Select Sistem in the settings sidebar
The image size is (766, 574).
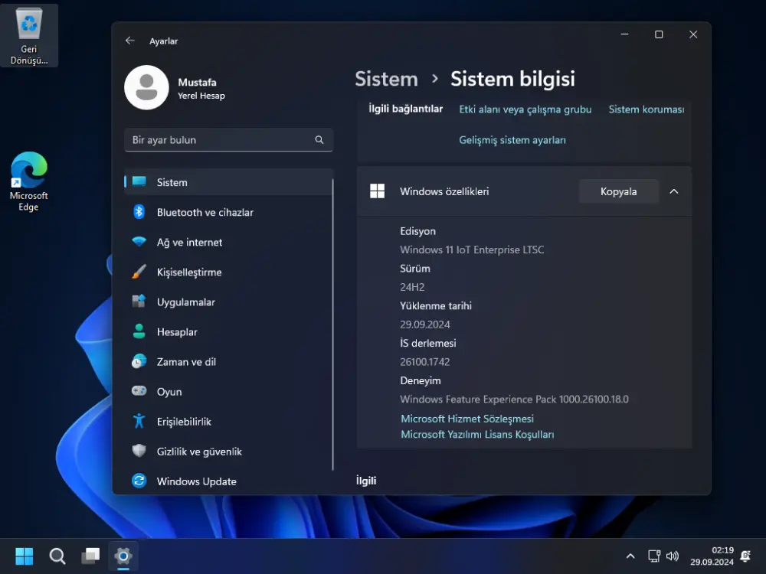[228, 182]
